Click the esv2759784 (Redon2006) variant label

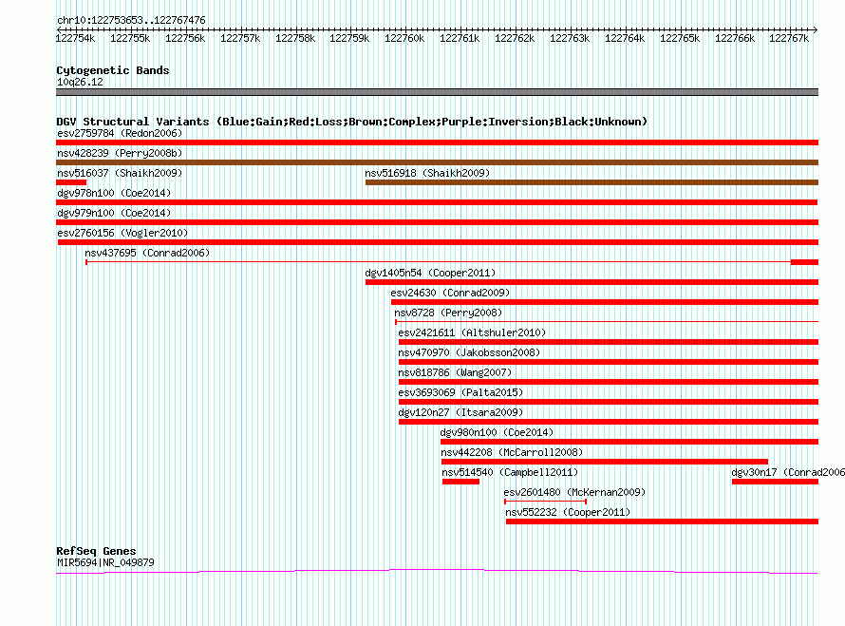coord(120,133)
